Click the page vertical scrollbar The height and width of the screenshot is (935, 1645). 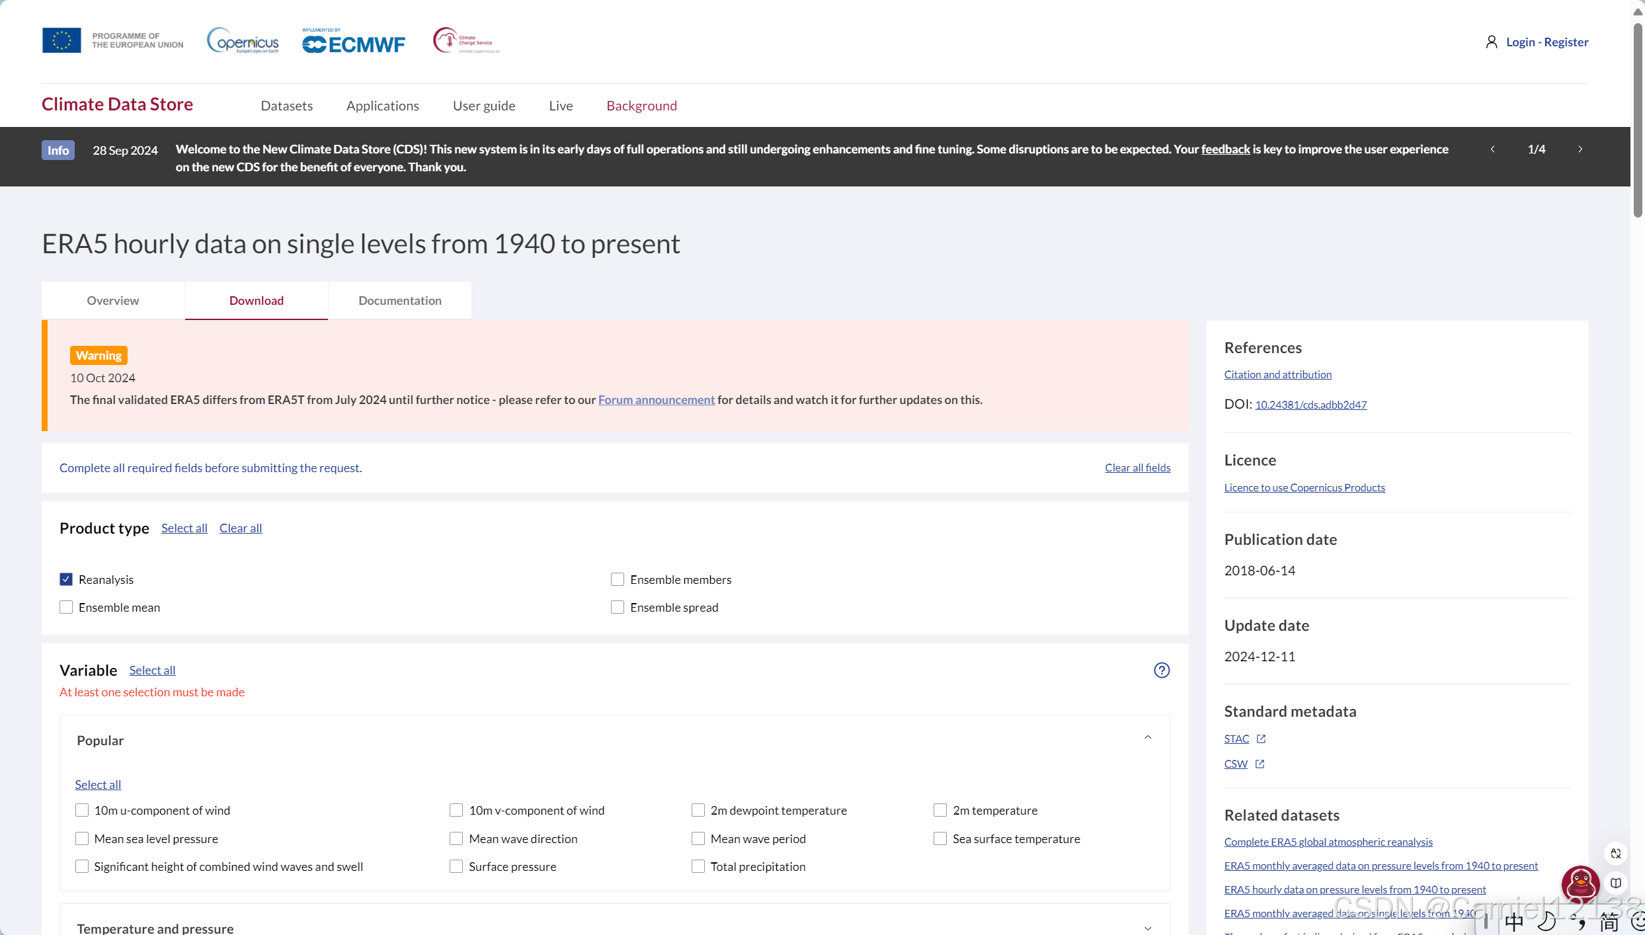click(1637, 119)
